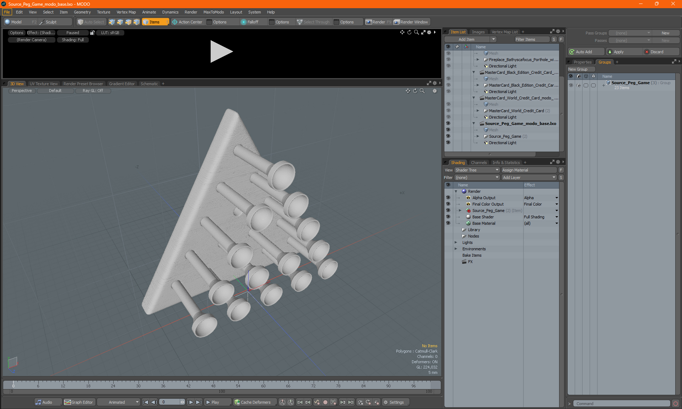This screenshot has height=409, width=682.
Task: Toggle visibility of the last Directional Light item
Action: tap(448, 143)
